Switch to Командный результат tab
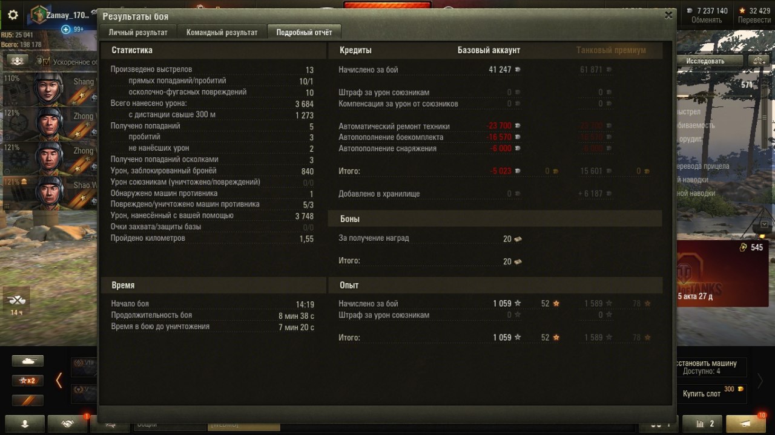 point(222,32)
